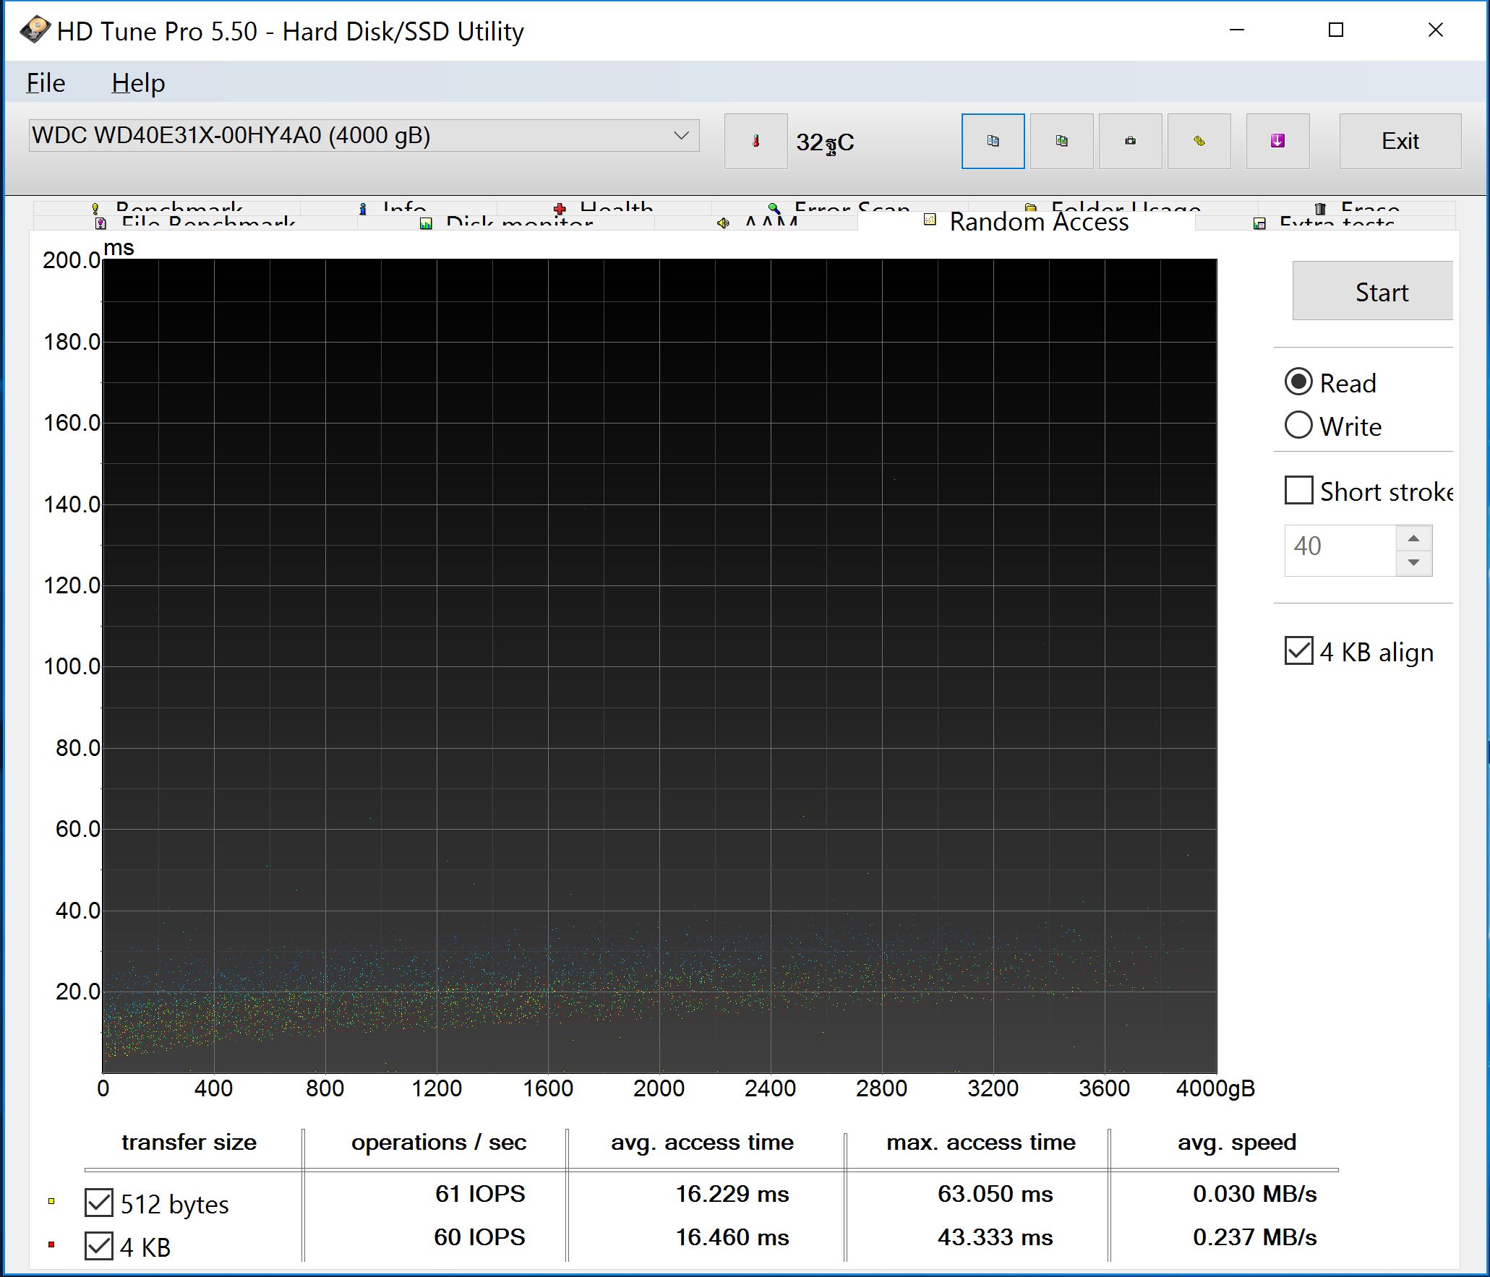Viewport: 1490px width, 1277px height.
Task: Click the avg. speed column header
Action: point(1237,1142)
